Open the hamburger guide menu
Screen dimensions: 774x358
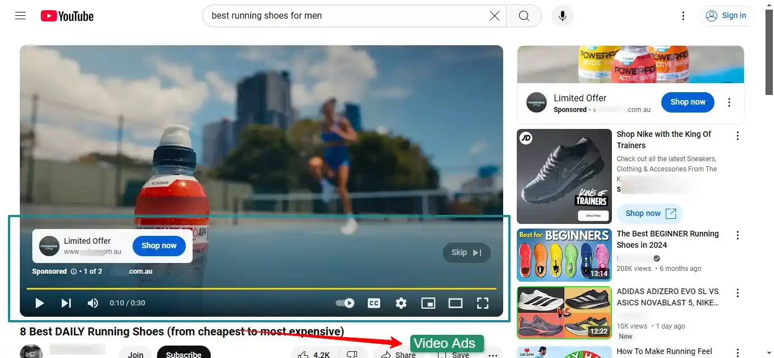click(20, 16)
